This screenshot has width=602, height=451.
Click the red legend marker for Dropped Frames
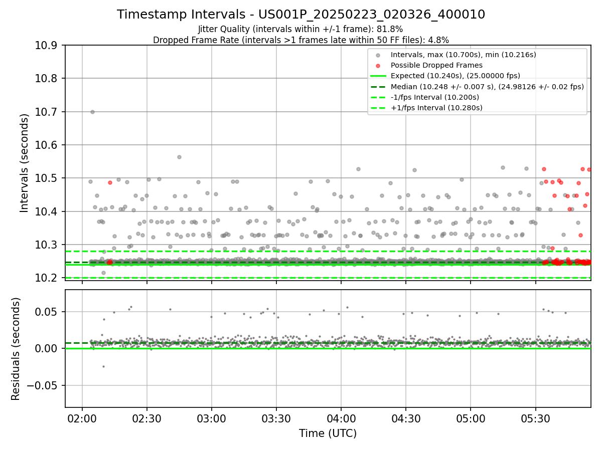[378, 65]
